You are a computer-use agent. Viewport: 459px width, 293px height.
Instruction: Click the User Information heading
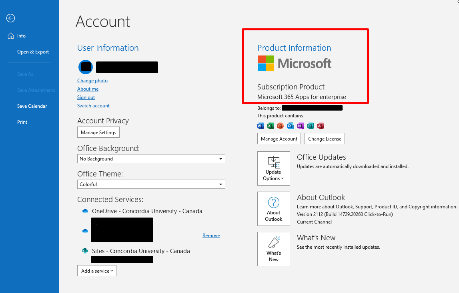pyautogui.click(x=108, y=48)
